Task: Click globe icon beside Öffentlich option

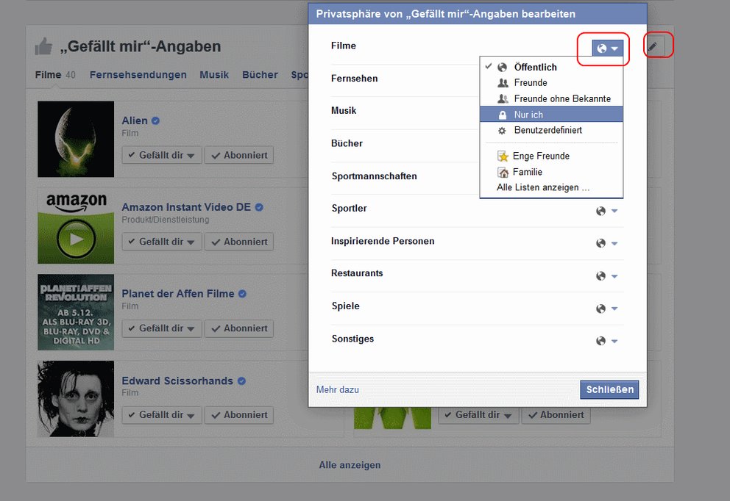Action: point(503,68)
